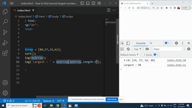Open the Source Control view
Image resolution: width=192 pixels, height=108 pixels.
5,32
